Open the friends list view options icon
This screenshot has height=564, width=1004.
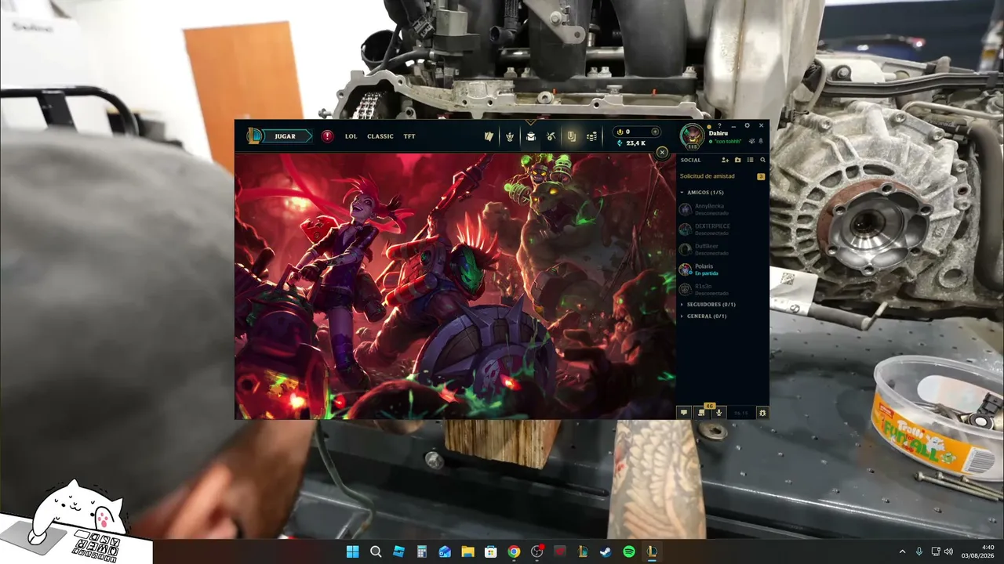pyautogui.click(x=750, y=160)
